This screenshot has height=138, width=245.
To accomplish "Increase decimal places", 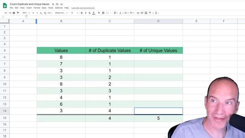I will (x=45, y=13).
